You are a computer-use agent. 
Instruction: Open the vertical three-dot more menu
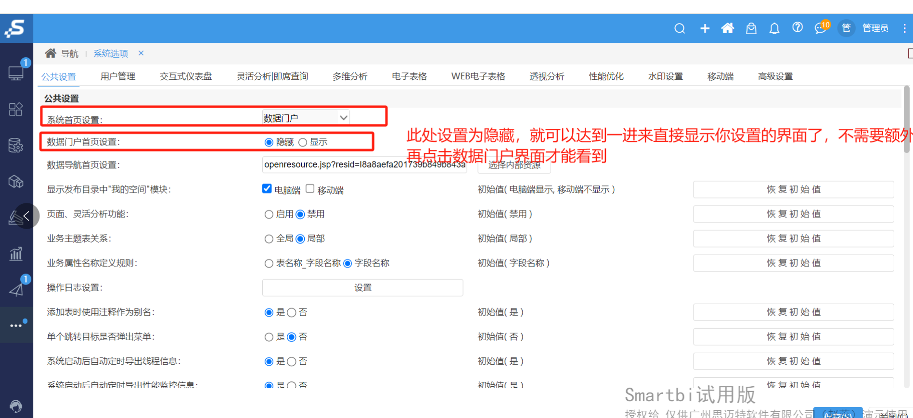pyautogui.click(x=904, y=28)
